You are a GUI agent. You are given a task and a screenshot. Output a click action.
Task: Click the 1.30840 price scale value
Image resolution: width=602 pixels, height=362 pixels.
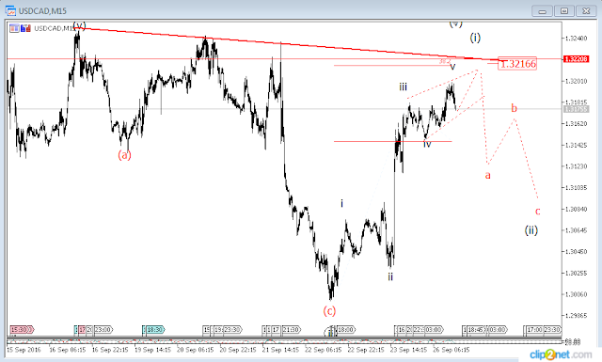pyautogui.click(x=576, y=209)
